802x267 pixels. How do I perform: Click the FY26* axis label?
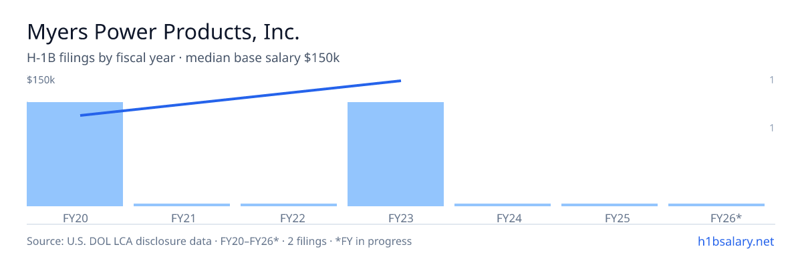[x=716, y=218]
